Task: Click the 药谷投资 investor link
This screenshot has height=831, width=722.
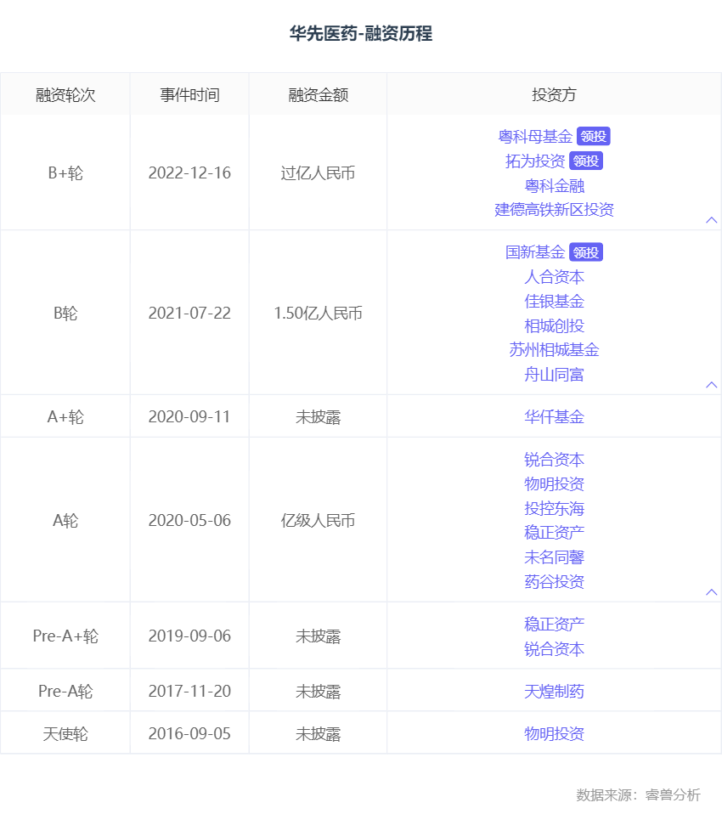Action: (x=554, y=582)
